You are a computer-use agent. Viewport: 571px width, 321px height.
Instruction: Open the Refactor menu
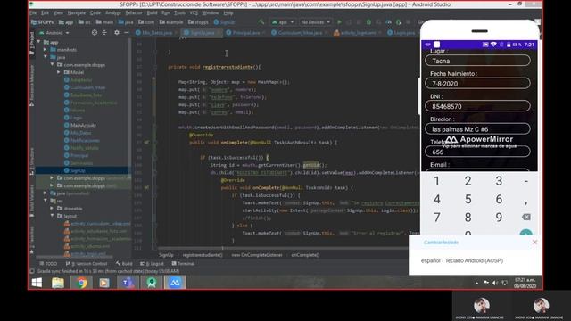pyautogui.click(x=134, y=12)
